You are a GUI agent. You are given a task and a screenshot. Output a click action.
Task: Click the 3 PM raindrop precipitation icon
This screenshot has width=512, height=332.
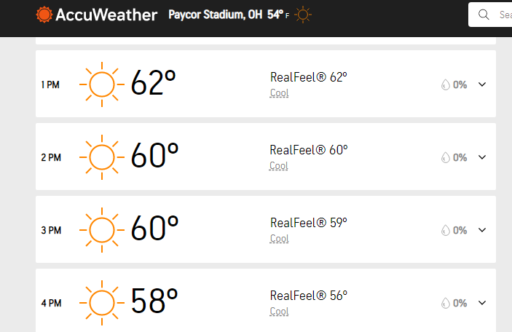click(446, 230)
